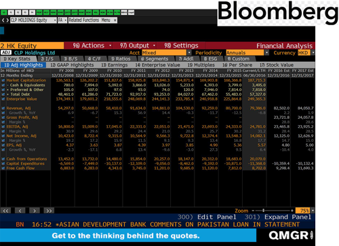Click the ADJ badge beside CLP Holdings Ltd

point(6,52)
